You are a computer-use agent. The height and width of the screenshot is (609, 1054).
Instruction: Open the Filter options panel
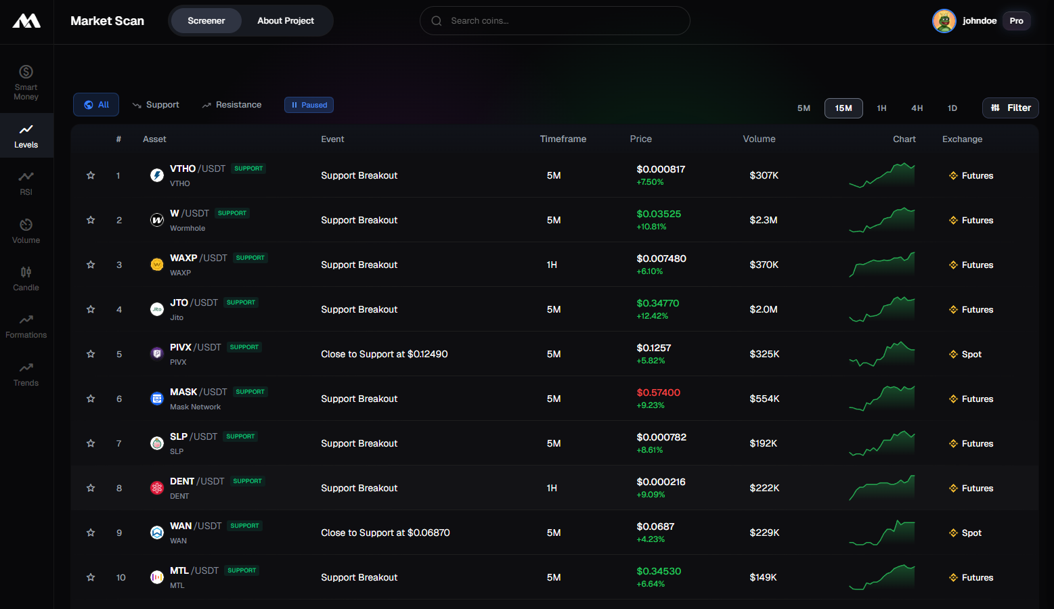pyautogui.click(x=1010, y=108)
